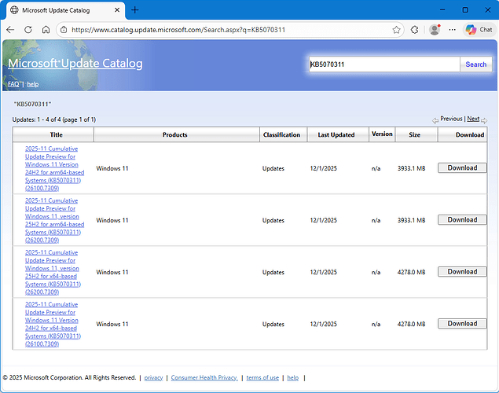Open a new tab with the plus icon
The width and height of the screenshot is (499, 393).
click(x=134, y=9)
